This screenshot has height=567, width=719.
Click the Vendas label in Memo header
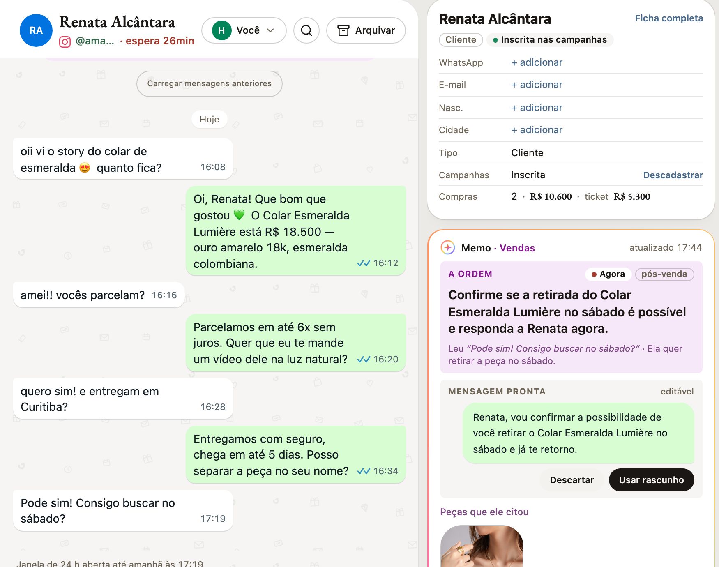517,248
